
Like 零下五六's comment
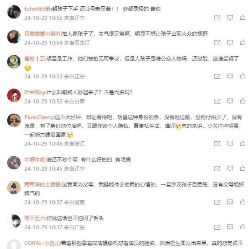[x=242, y=227]
